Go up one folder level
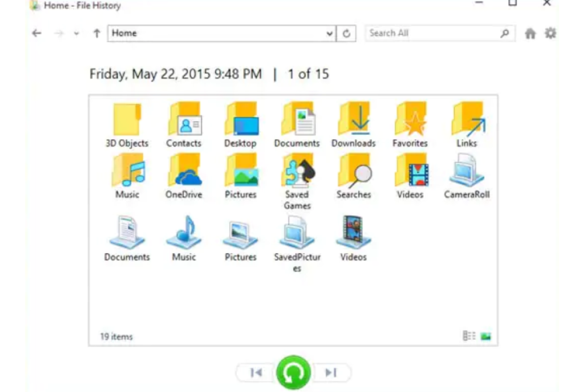 [96, 33]
